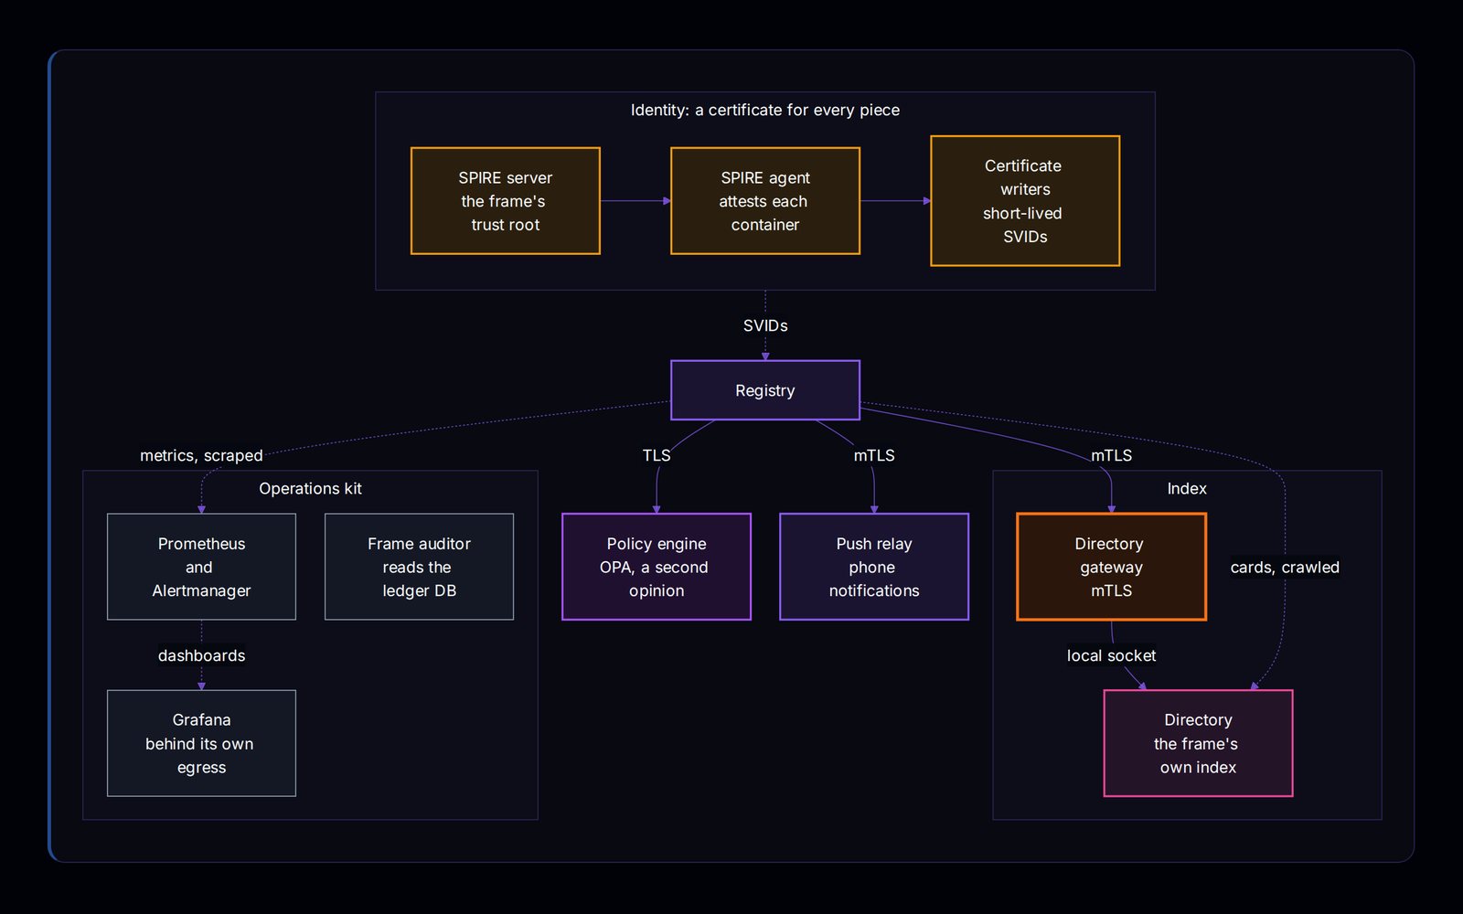
Task: Select the Push relay phone notifications node
Action: click(874, 567)
